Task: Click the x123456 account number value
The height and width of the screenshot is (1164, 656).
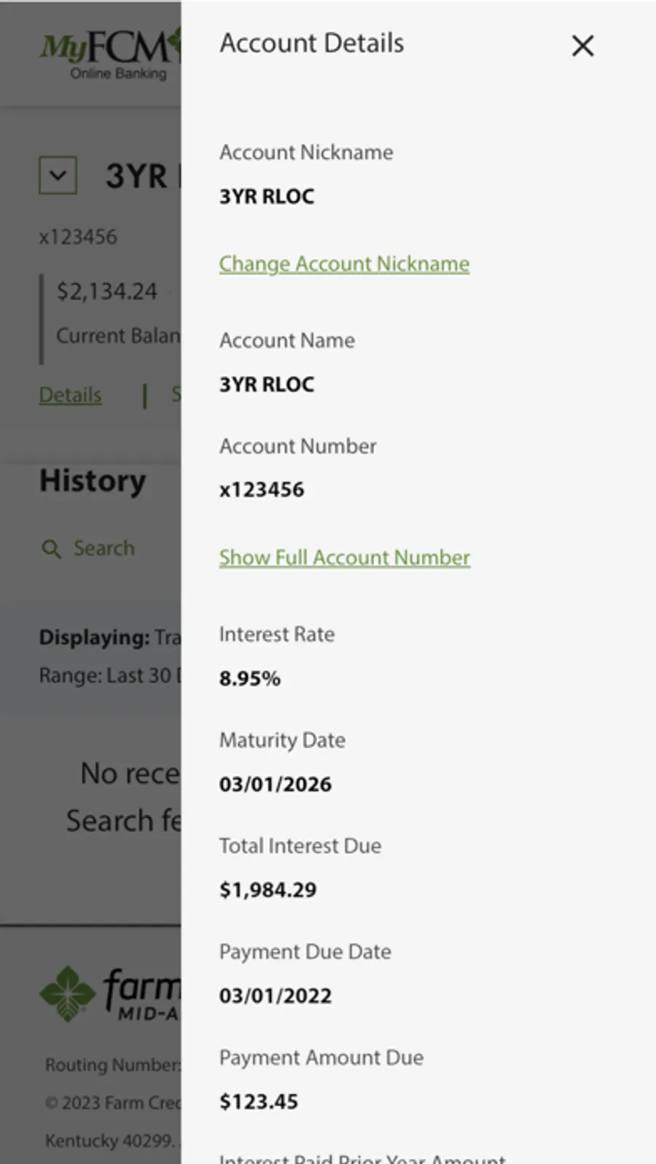Action: [x=262, y=489]
